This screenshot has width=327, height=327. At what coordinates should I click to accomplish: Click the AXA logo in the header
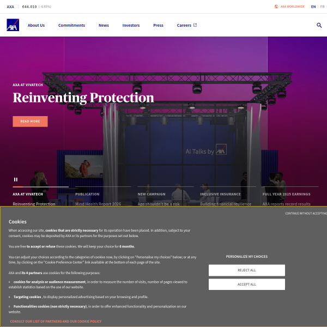pyautogui.click(x=13, y=25)
